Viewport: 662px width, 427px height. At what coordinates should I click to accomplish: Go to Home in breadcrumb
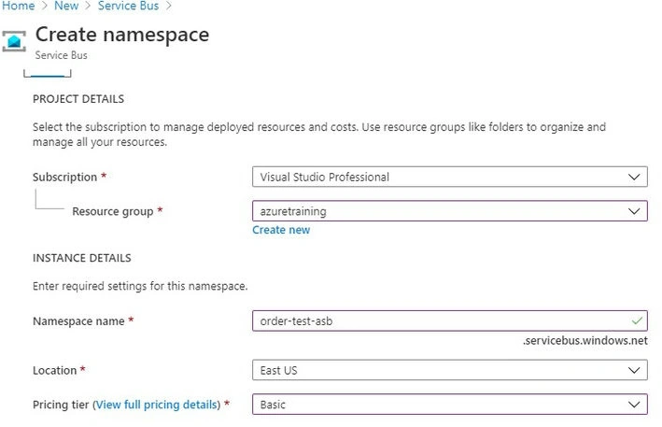point(18,6)
